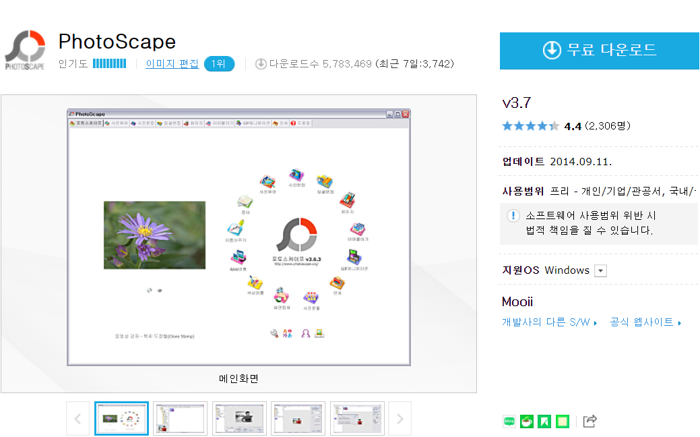Click the 1위 rank badge

click(x=219, y=64)
